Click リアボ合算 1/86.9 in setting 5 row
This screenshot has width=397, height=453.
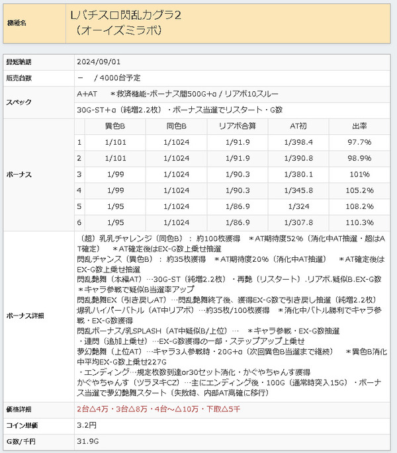click(238, 206)
